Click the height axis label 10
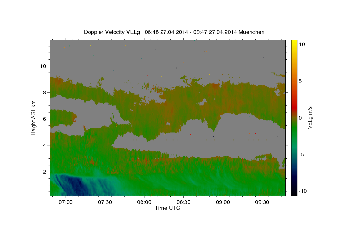The height and width of the screenshot is (235, 353). click(43, 66)
